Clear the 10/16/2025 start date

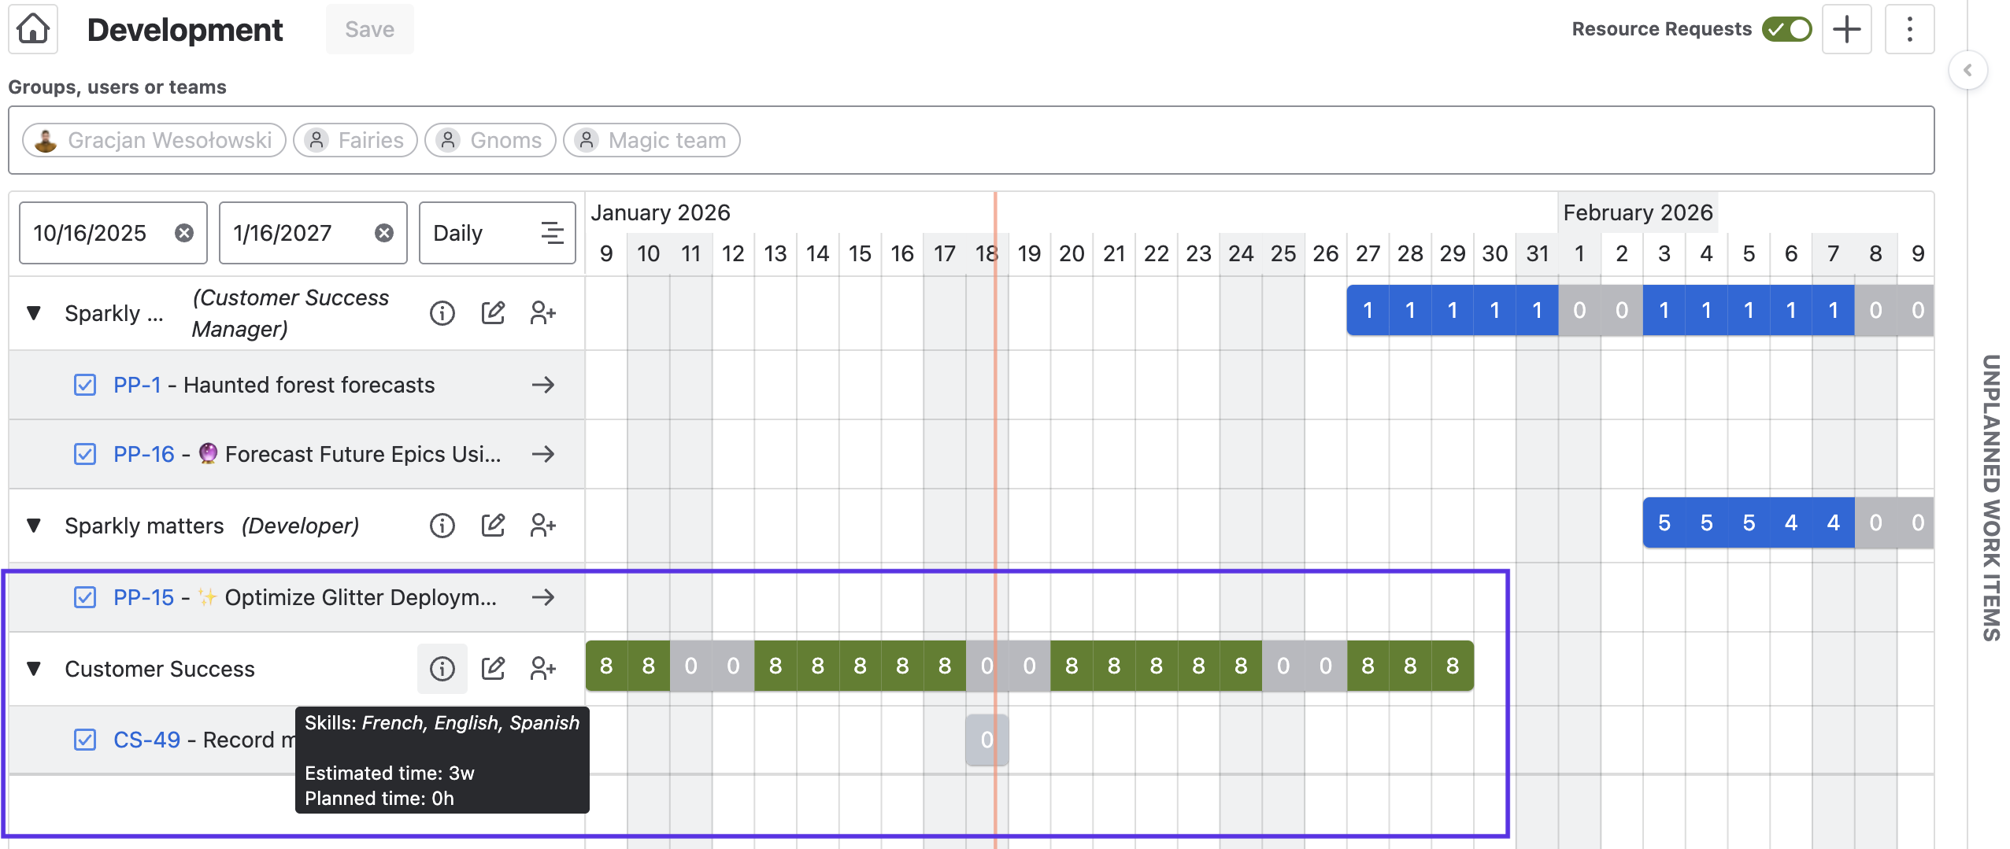tap(184, 233)
